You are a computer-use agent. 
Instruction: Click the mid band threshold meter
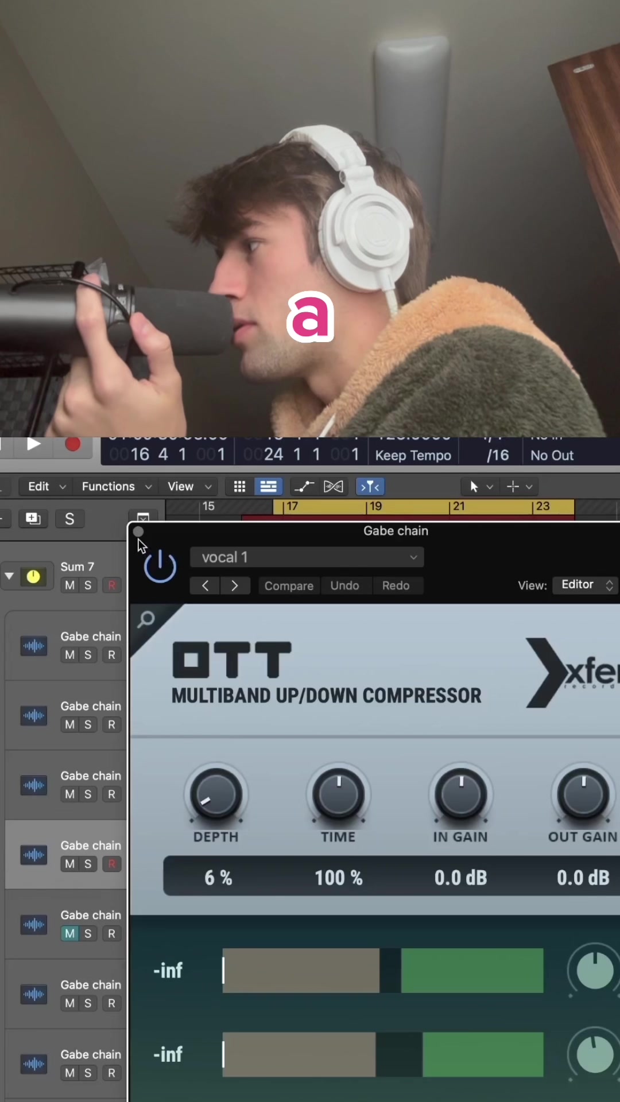(383, 1054)
